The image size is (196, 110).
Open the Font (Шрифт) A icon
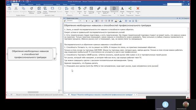(x=122, y=9)
